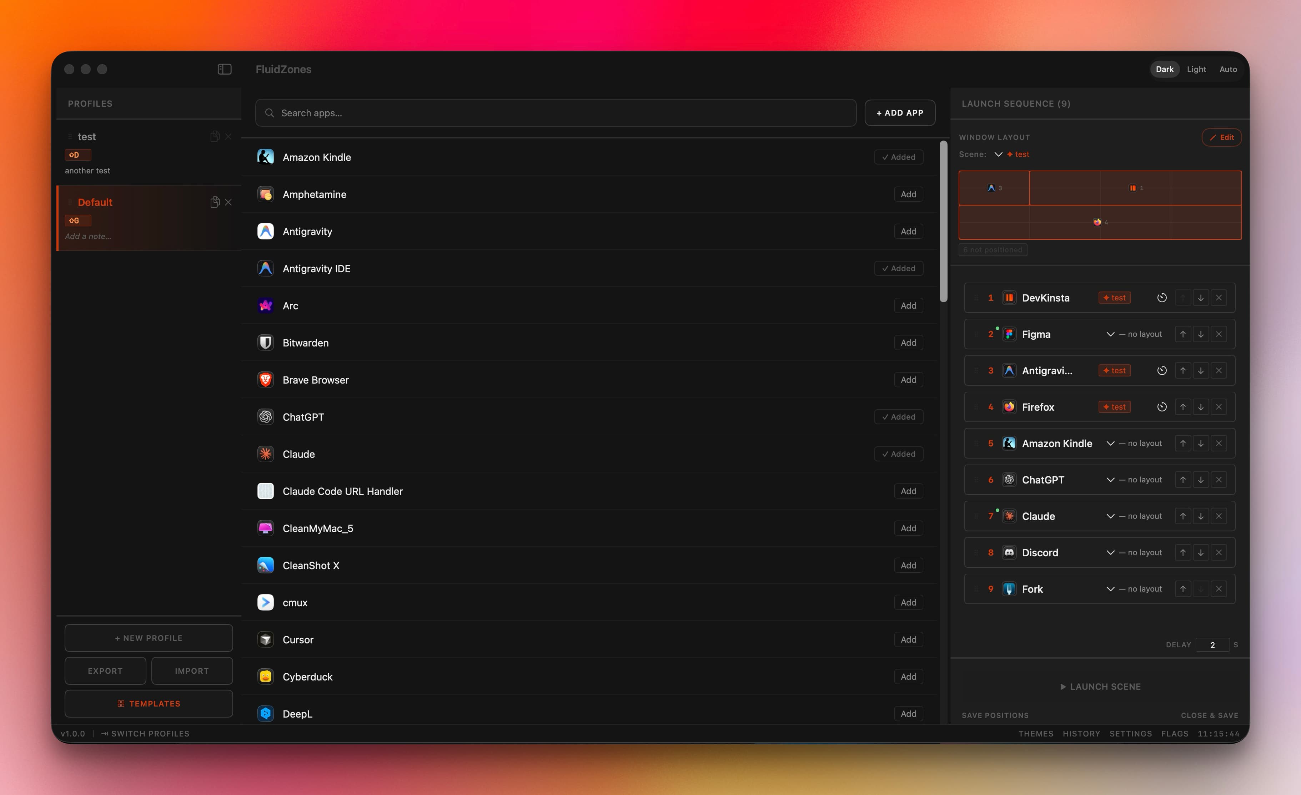Click Firefox icon in window layout grid

1097,222
